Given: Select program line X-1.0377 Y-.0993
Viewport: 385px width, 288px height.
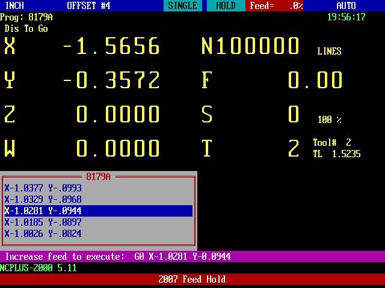Looking at the screenshot, I should coord(99,188).
